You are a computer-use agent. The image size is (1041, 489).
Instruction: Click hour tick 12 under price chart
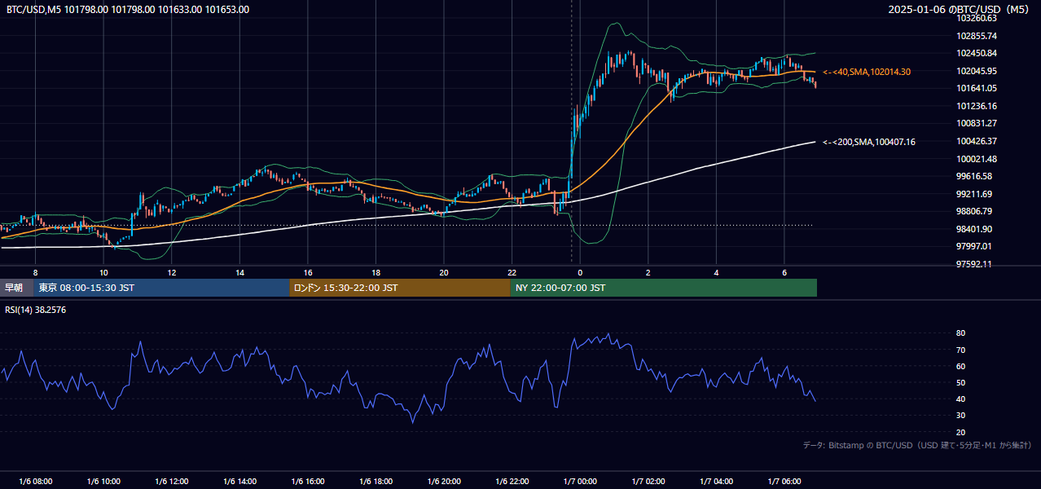172,272
